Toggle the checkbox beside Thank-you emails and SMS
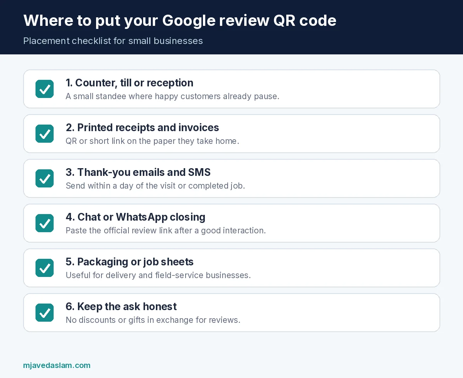Image resolution: width=463 pixels, height=378 pixels. tap(44, 178)
